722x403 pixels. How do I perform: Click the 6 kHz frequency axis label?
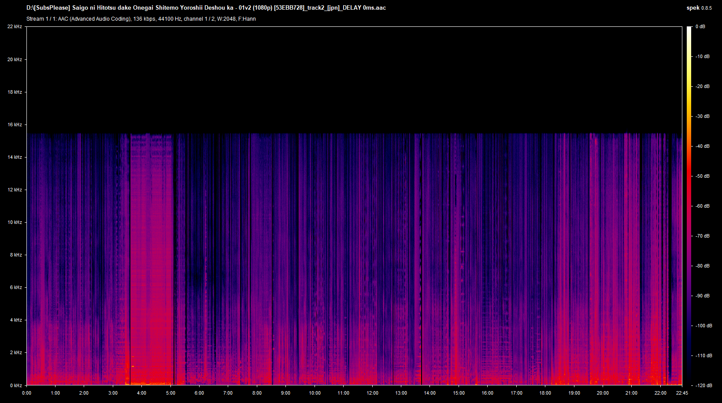[16, 287]
